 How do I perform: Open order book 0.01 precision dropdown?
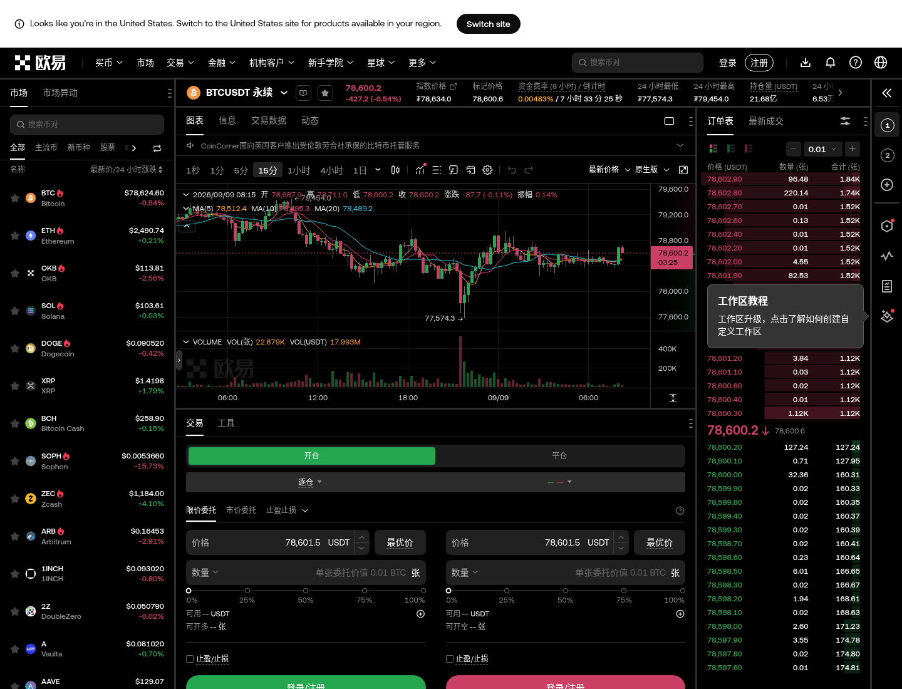tap(822, 149)
